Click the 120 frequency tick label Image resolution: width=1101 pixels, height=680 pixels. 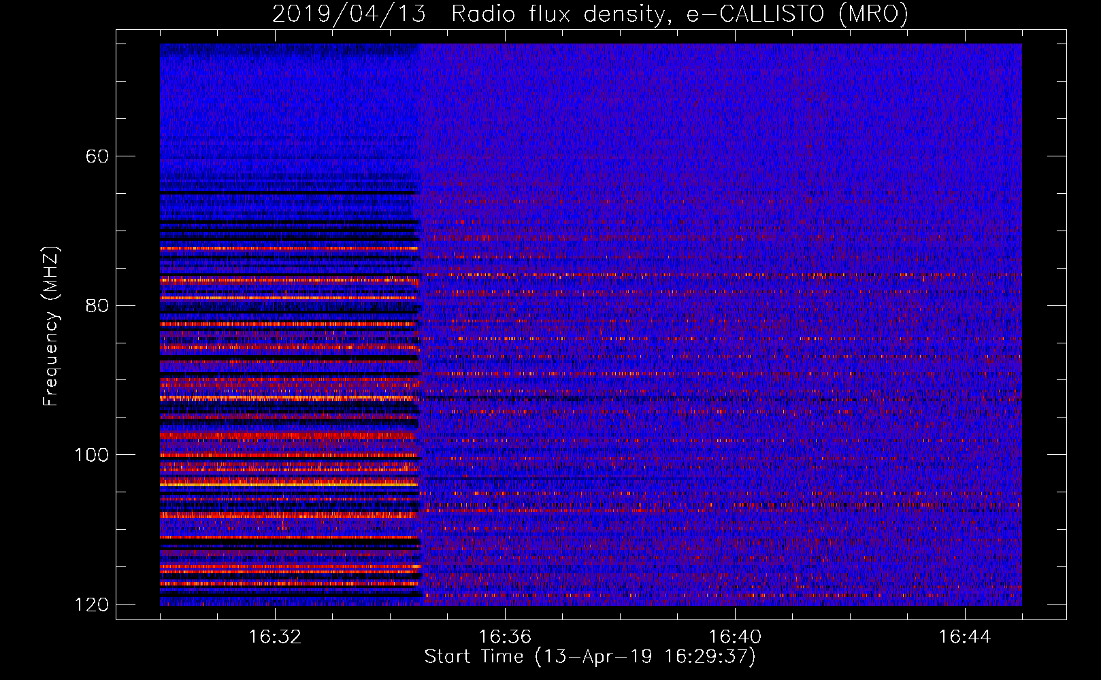[92, 605]
